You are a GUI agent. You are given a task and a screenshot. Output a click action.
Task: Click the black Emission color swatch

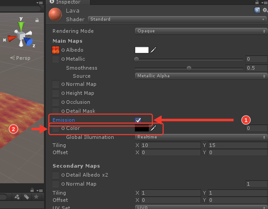click(142, 128)
